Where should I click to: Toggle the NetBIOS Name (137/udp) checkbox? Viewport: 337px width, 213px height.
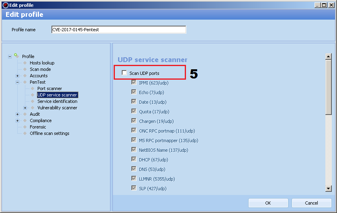click(134, 150)
